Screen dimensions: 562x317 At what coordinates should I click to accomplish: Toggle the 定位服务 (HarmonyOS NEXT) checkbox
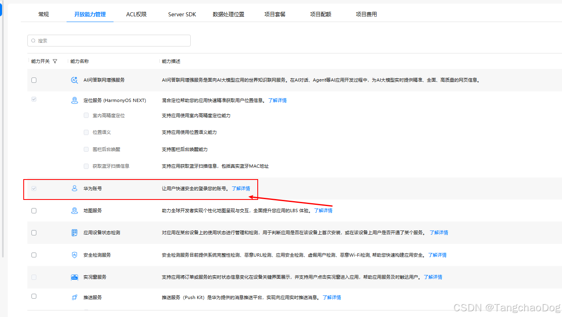34,99
